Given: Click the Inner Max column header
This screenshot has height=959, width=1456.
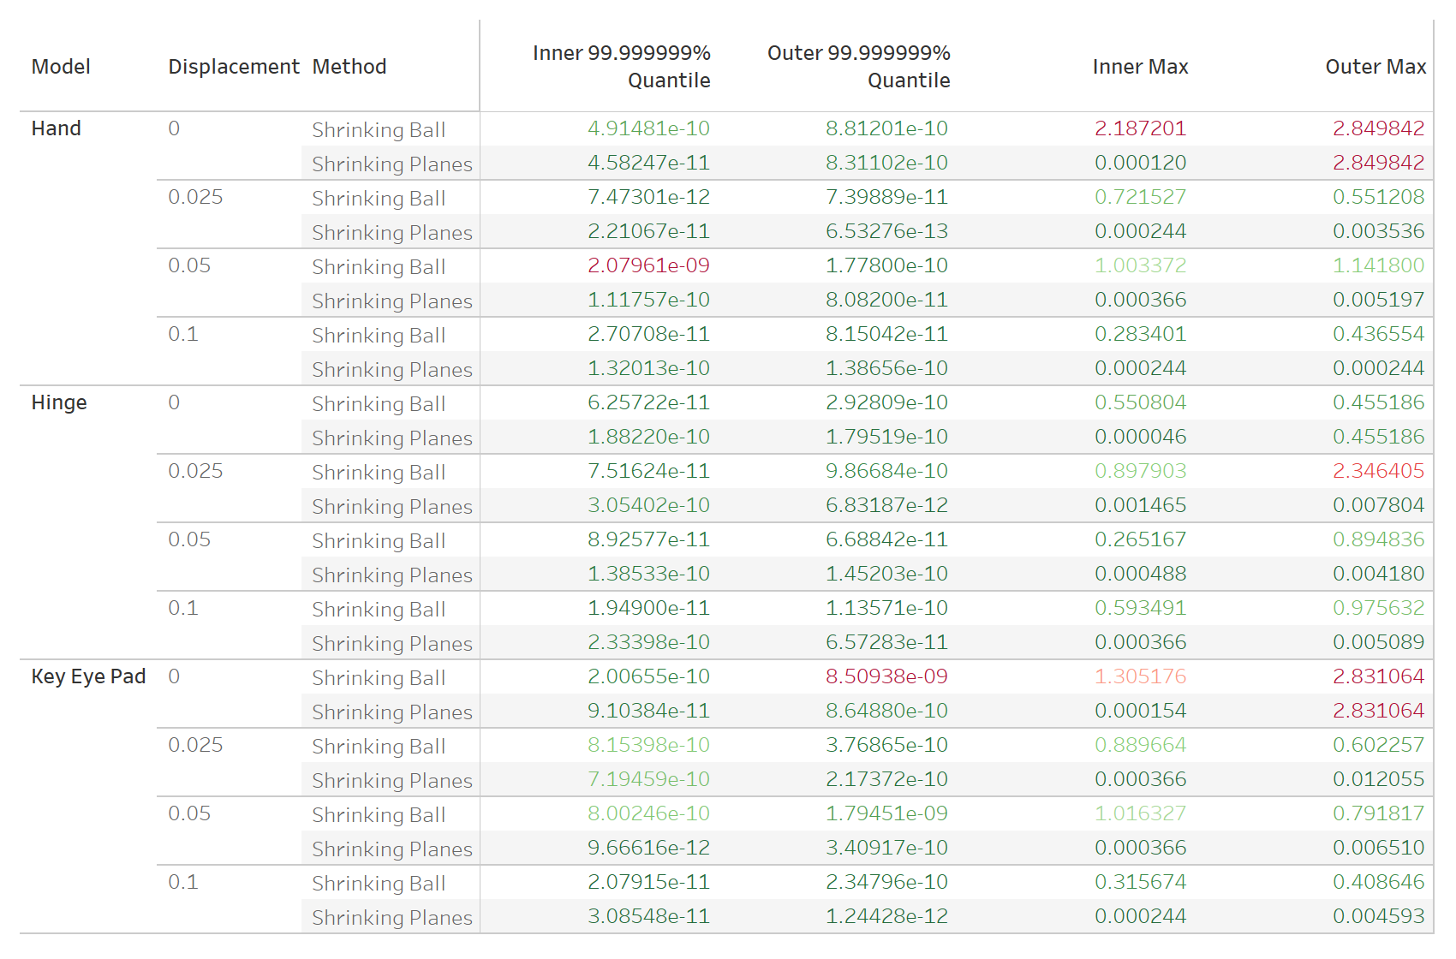Looking at the screenshot, I should point(1141,67).
